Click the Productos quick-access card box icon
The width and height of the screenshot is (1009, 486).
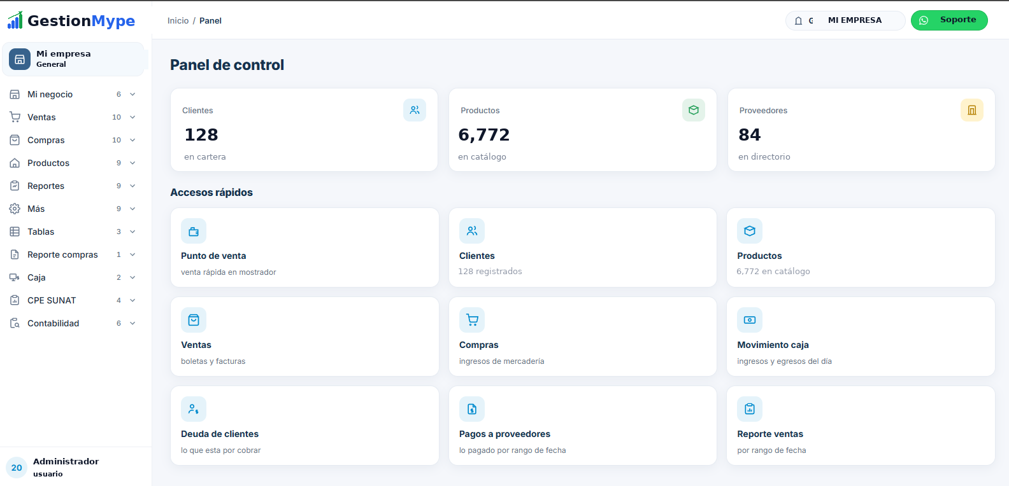(750, 231)
